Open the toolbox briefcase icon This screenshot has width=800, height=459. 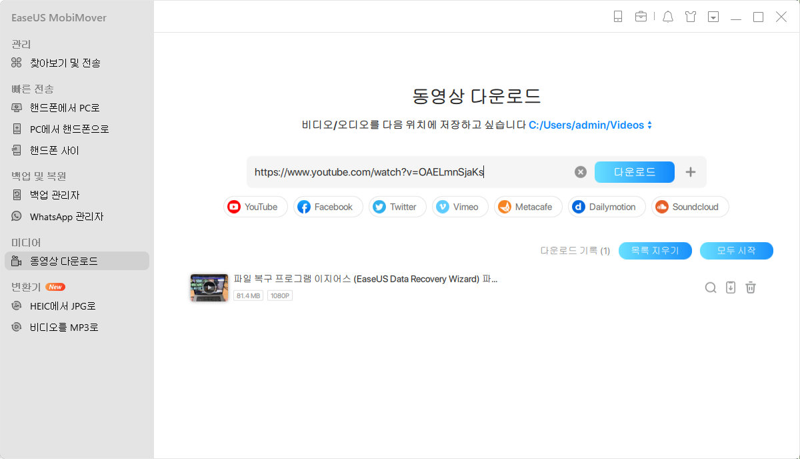pos(641,17)
